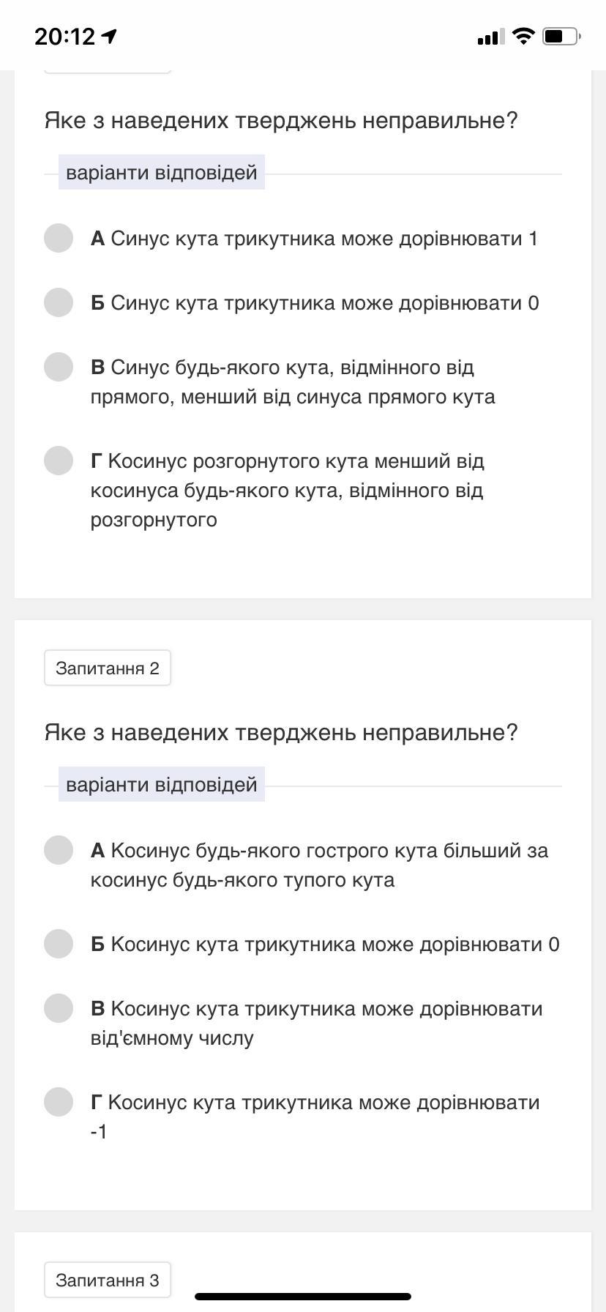606x1312 pixels.
Task: Select answer Б: Синус може дорівнювати 0
Action: coord(59,302)
